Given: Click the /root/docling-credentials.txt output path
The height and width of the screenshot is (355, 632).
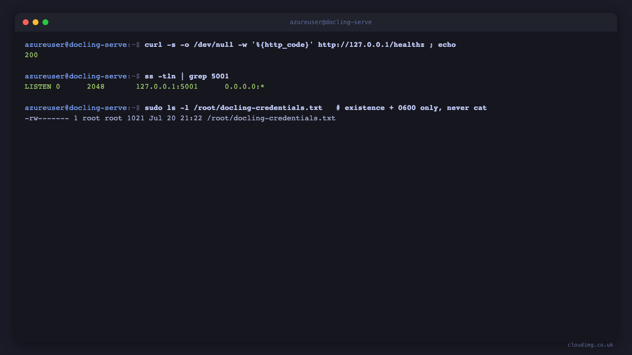Looking at the screenshot, I should 271,118.
